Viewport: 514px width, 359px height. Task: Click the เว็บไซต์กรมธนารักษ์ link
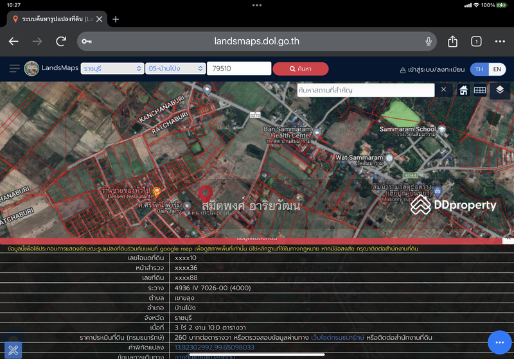[338, 337]
